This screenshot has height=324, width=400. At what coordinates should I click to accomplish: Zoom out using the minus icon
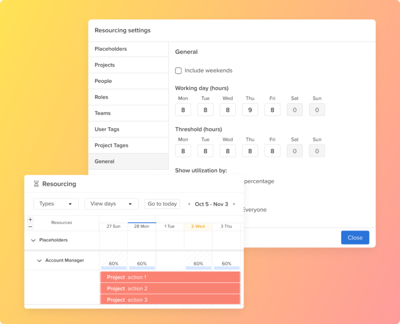click(30, 227)
